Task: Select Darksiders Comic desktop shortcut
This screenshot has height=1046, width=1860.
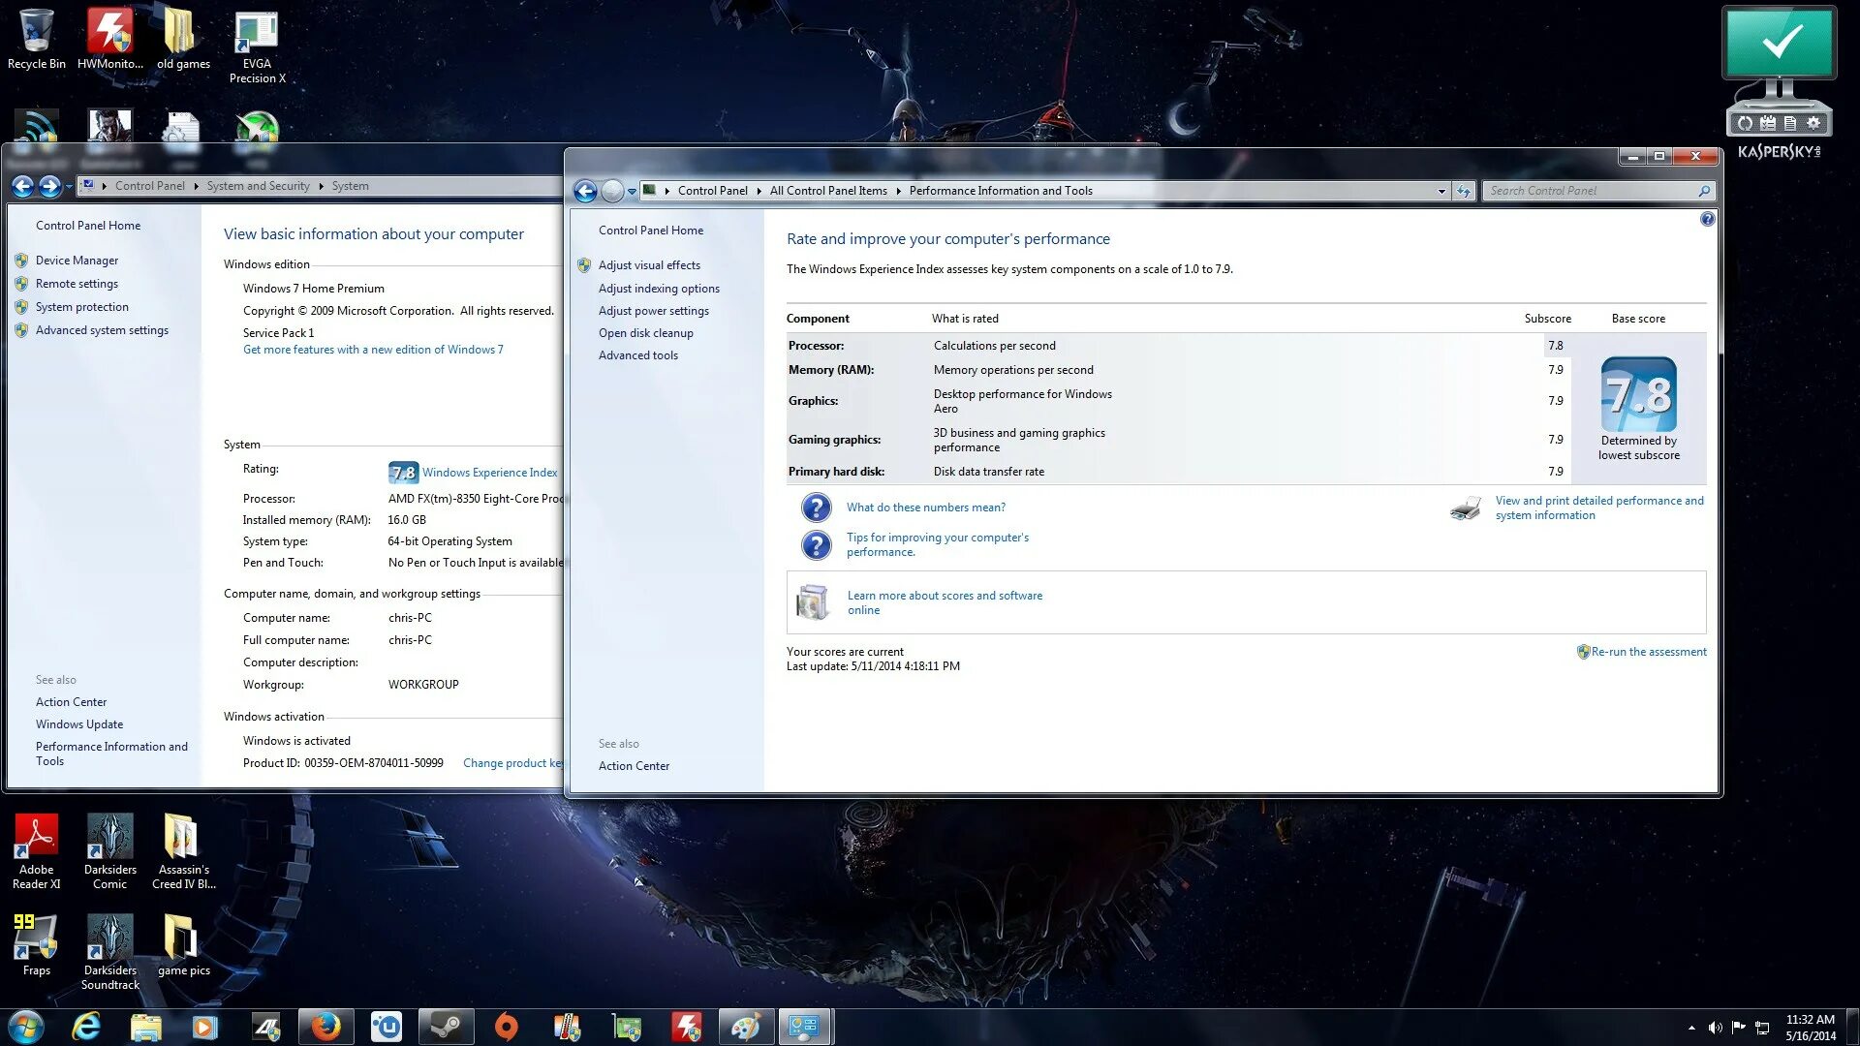Action: pos(109,852)
